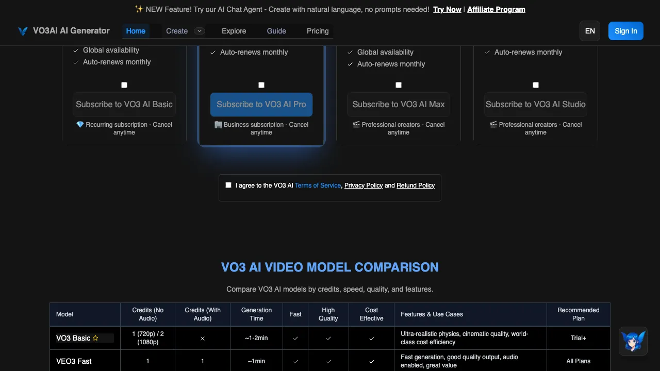
Task: Click the Sign In button
Action: click(x=625, y=31)
